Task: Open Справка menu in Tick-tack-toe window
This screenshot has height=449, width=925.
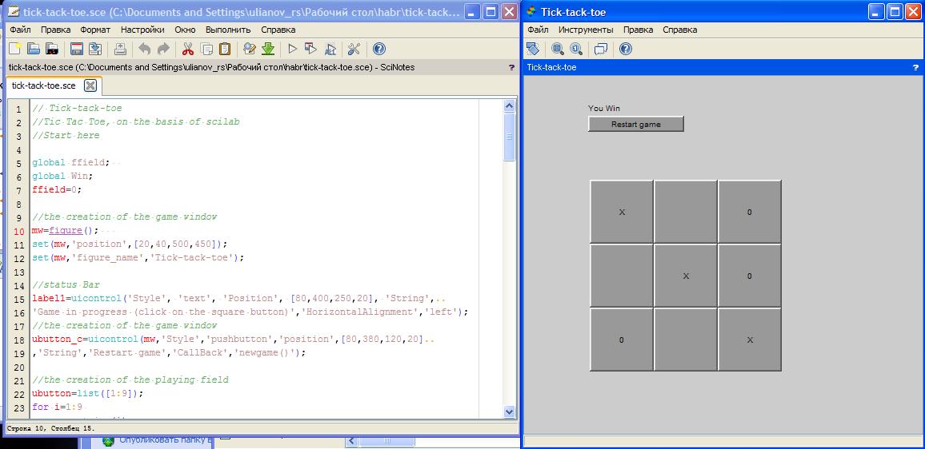Action: pos(679,30)
